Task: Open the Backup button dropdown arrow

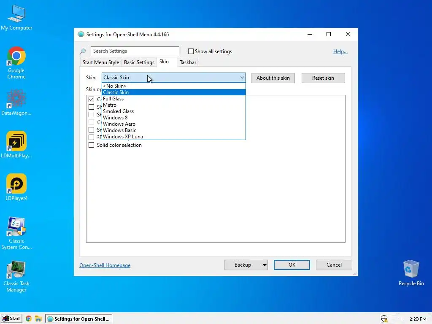Action: [264, 265]
